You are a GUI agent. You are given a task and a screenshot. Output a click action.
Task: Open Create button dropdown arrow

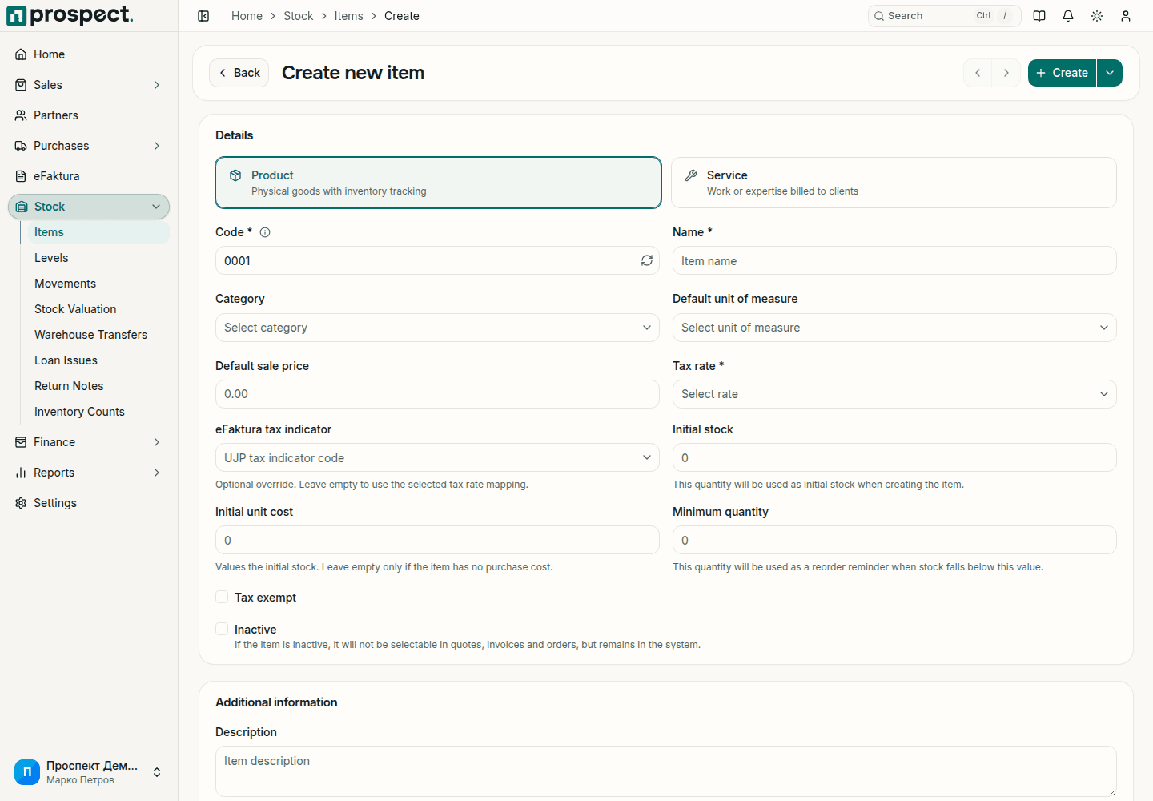[1110, 73]
